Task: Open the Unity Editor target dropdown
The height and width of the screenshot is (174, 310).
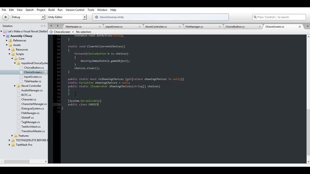Action: (67, 17)
